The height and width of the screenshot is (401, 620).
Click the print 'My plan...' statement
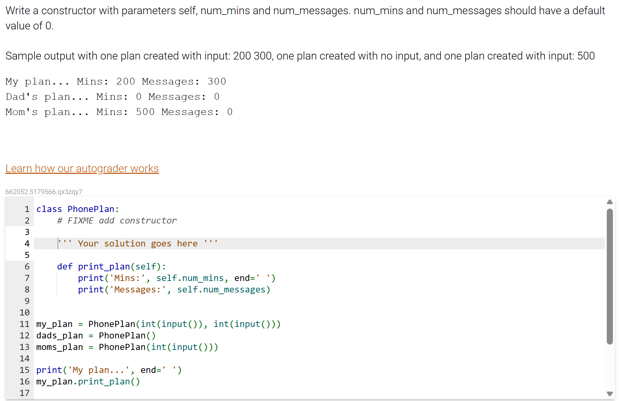pyautogui.click(x=108, y=370)
